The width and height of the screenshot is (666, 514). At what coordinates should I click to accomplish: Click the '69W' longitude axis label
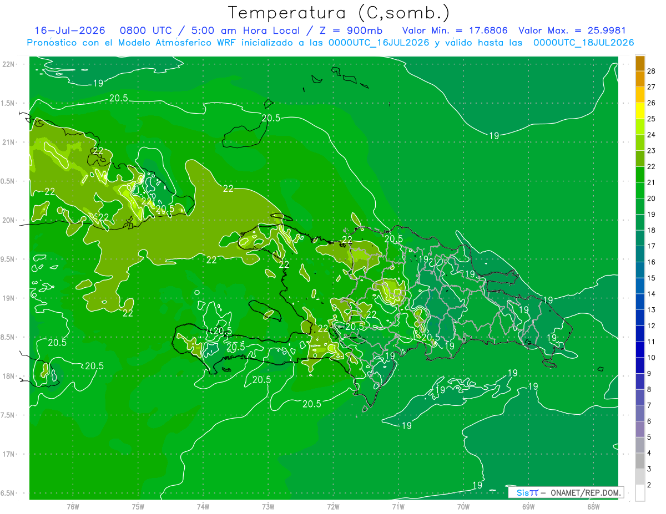[528, 507]
